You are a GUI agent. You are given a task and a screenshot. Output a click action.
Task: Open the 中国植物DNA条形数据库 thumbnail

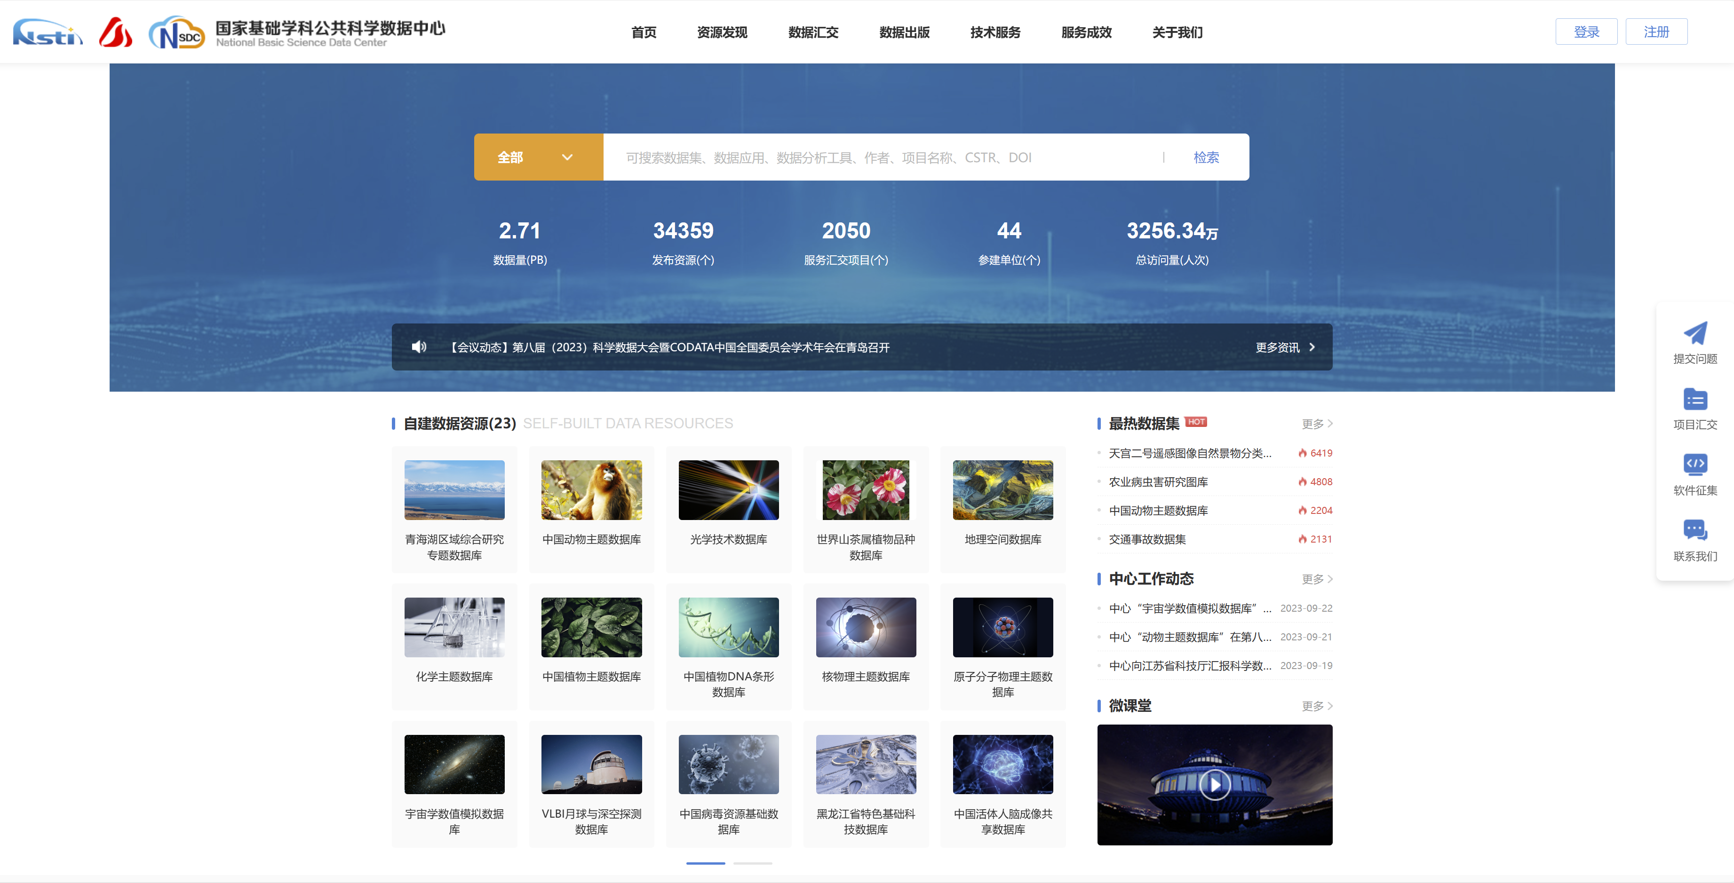coord(728,627)
